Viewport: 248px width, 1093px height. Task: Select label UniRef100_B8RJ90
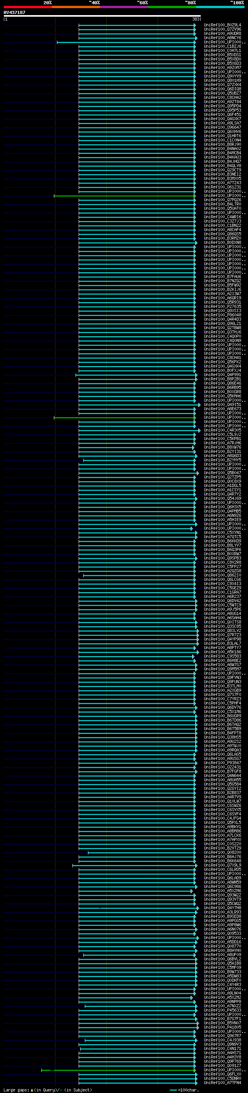[x=222, y=144]
